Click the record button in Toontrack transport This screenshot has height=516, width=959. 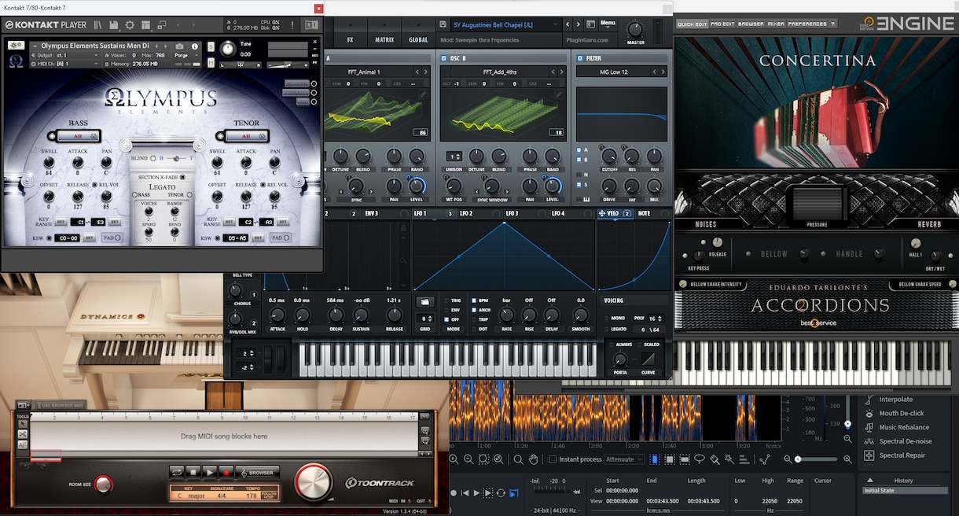coord(226,472)
